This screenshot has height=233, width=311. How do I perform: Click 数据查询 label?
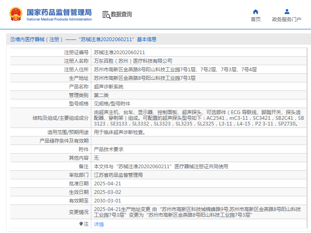(121, 14)
